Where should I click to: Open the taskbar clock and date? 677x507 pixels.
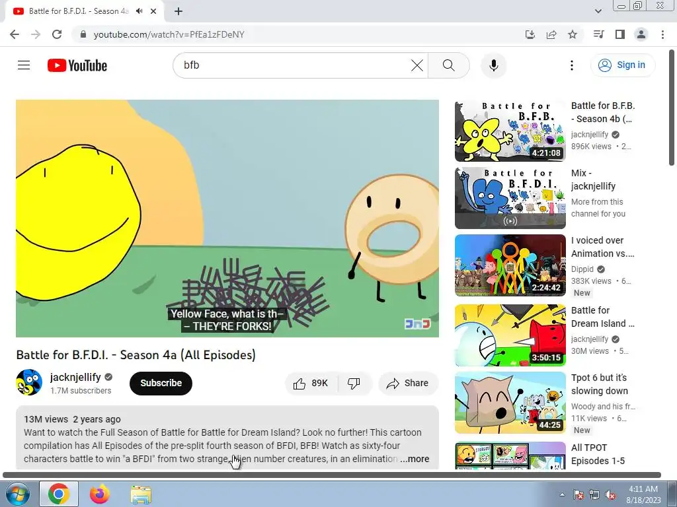point(643,494)
